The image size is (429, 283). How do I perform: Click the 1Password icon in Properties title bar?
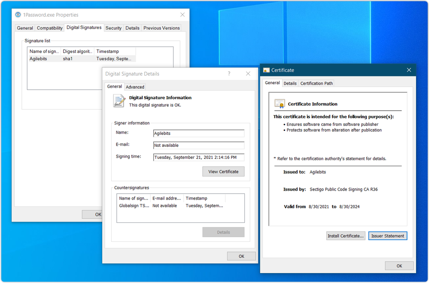(x=18, y=15)
